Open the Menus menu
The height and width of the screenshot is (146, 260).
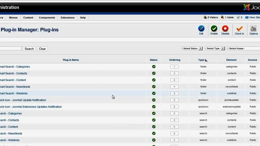click(13, 17)
